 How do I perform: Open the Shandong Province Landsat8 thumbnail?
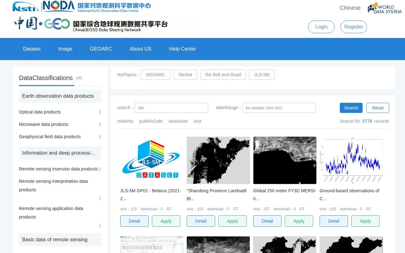pos(218,160)
